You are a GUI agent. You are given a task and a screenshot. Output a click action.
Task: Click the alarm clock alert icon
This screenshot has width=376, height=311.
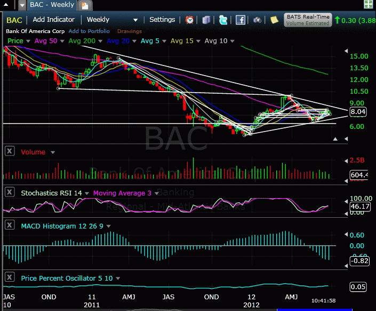(190, 20)
